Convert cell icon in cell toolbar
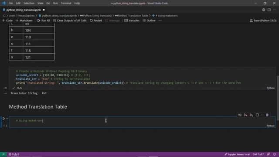This screenshot has width=279, height=157. tap(240, 115)
